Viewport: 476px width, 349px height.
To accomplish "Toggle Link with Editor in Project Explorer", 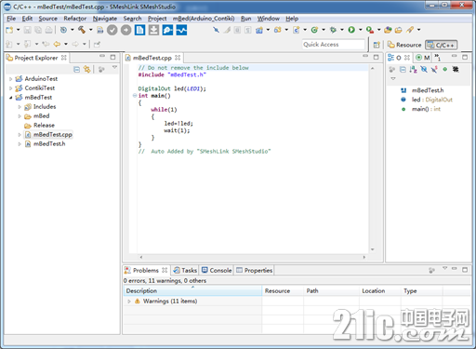I will 86,70.
